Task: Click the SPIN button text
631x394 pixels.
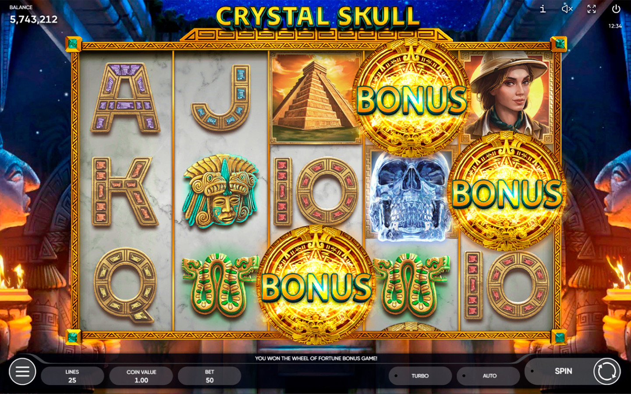Action: click(x=564, y=371)
